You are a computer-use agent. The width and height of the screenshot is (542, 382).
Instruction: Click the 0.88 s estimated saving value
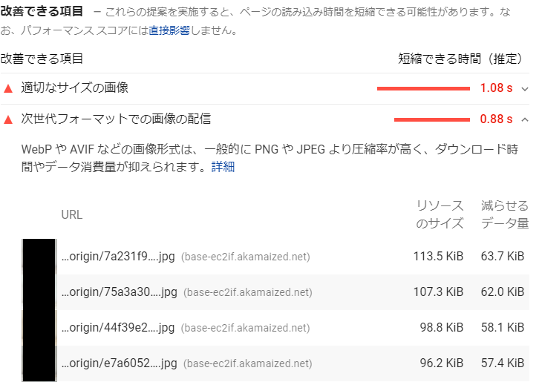(496, 119)
